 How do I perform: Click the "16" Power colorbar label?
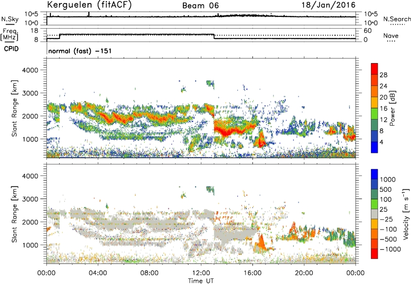pyautogui.click(x=383, y=109)
